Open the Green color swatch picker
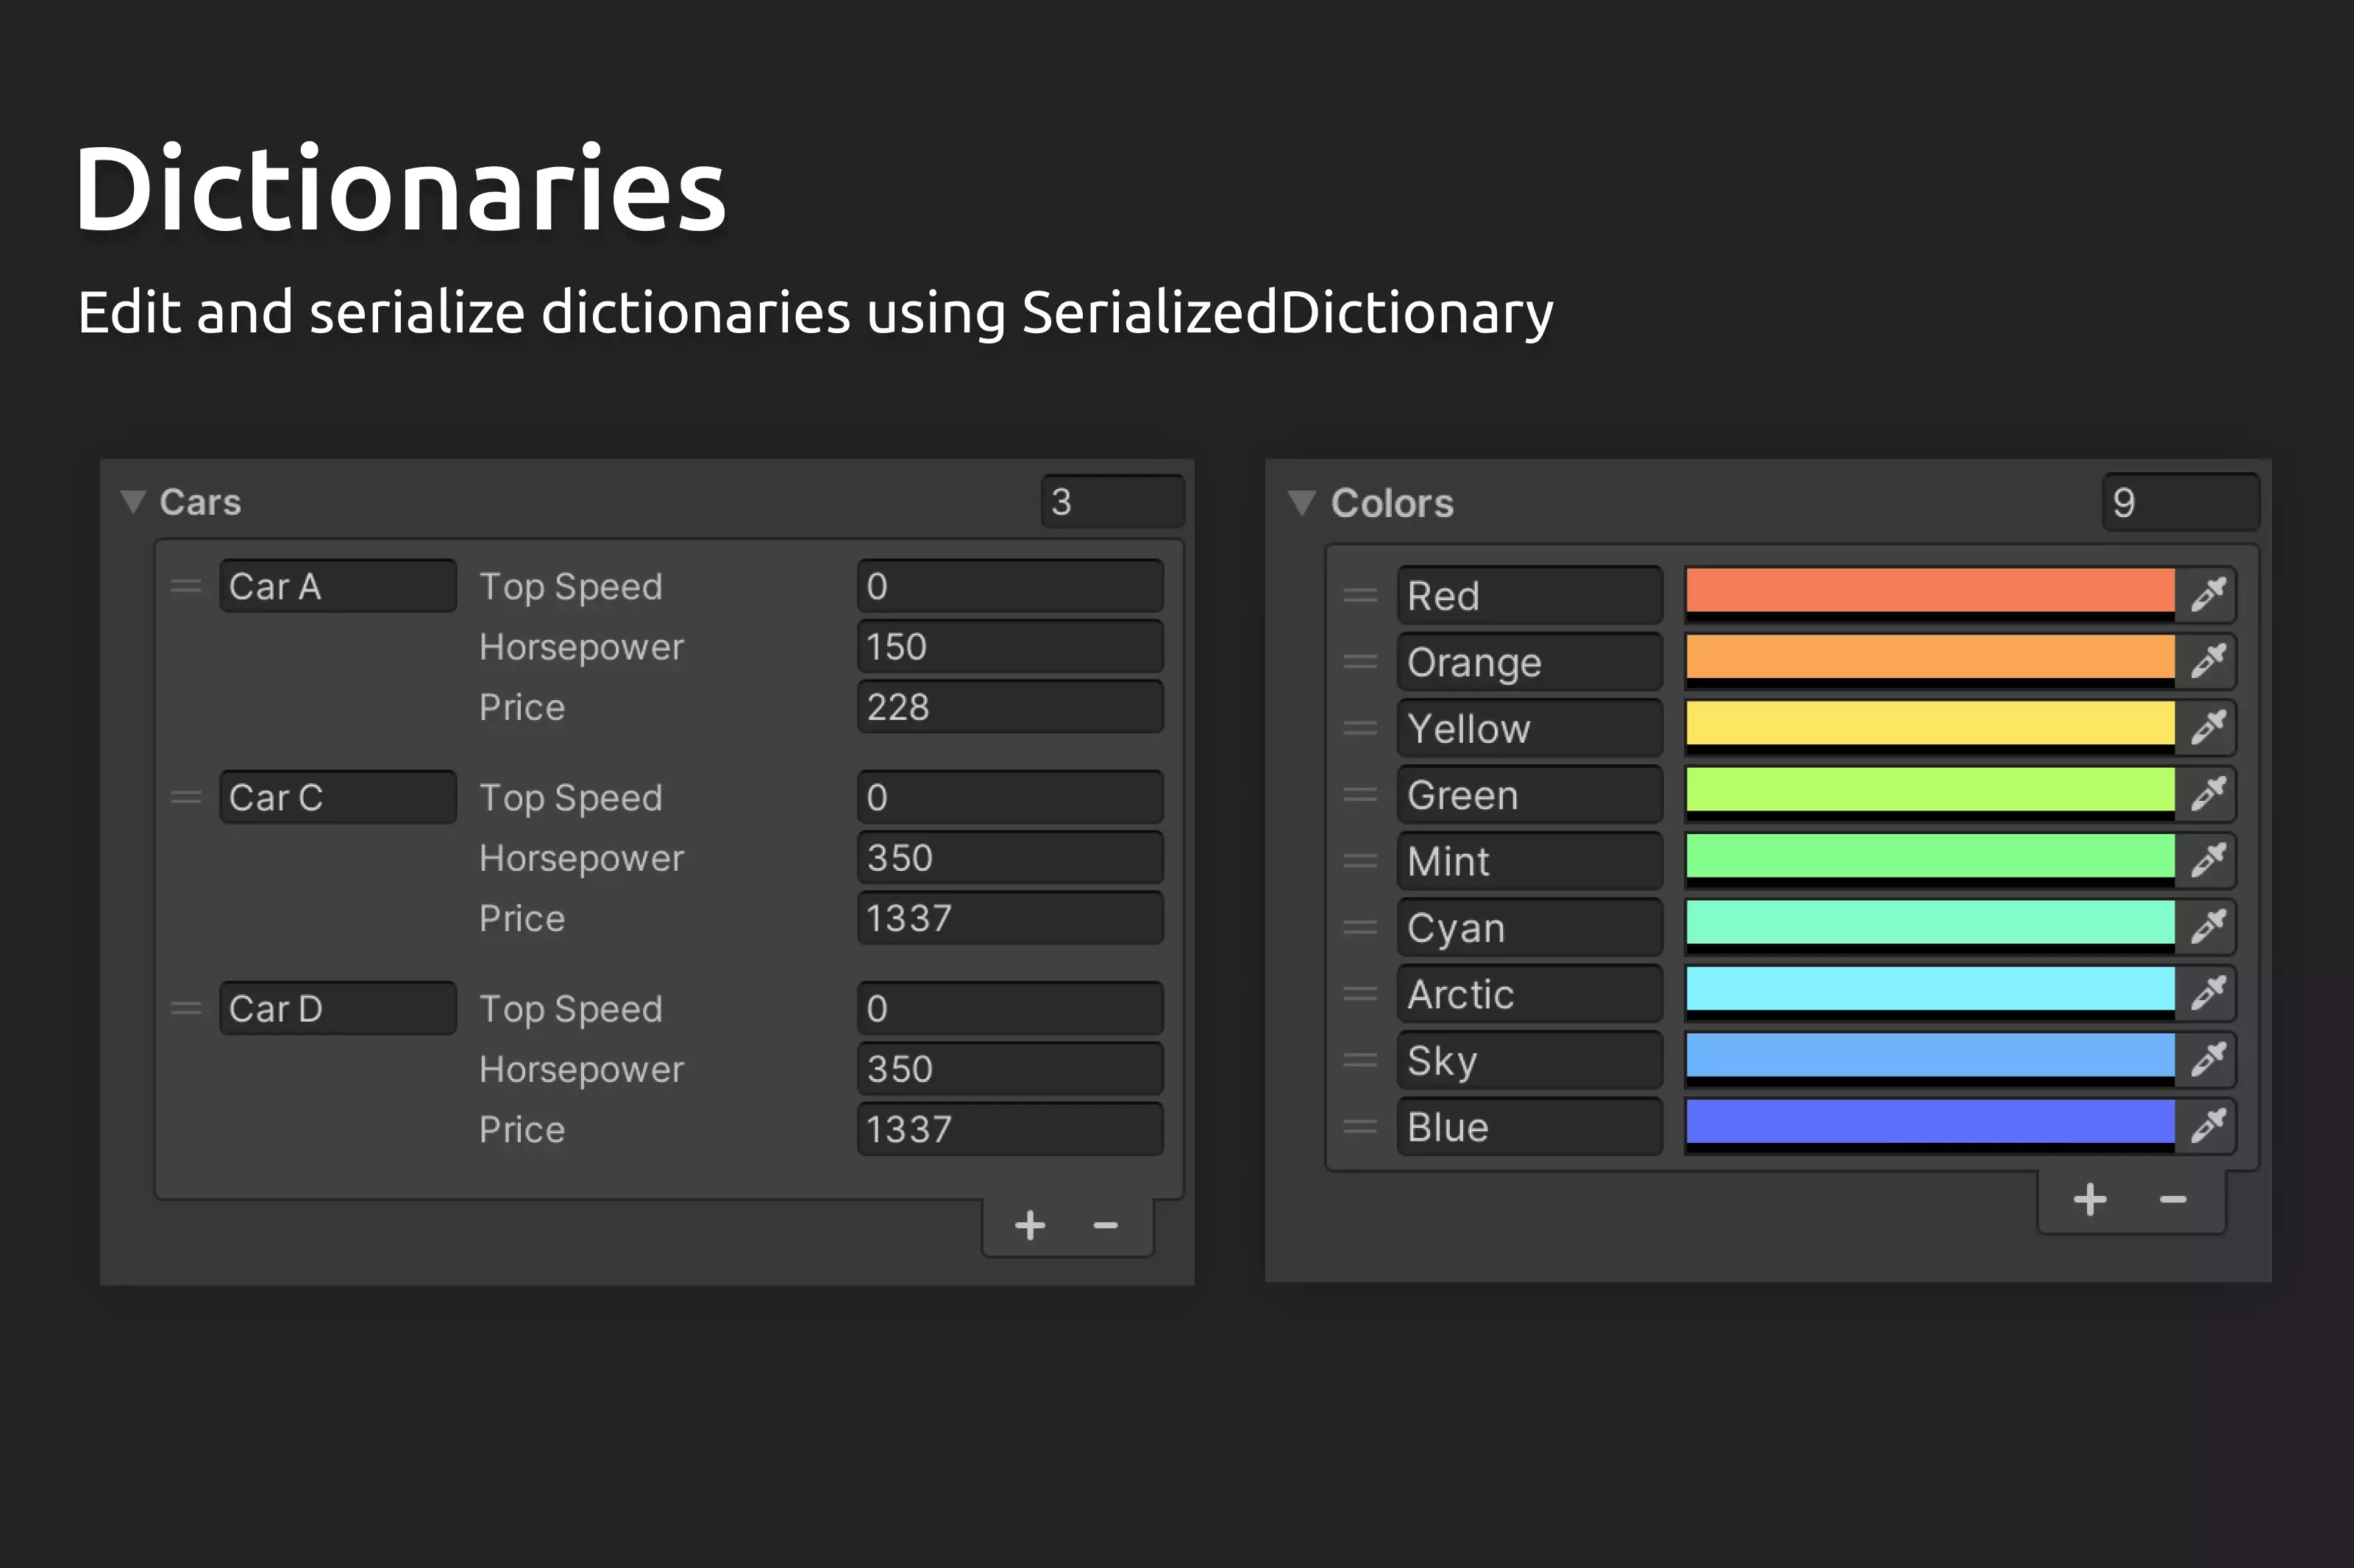This screenshot has height=1568, width=2354. (x=1929, y=791)
